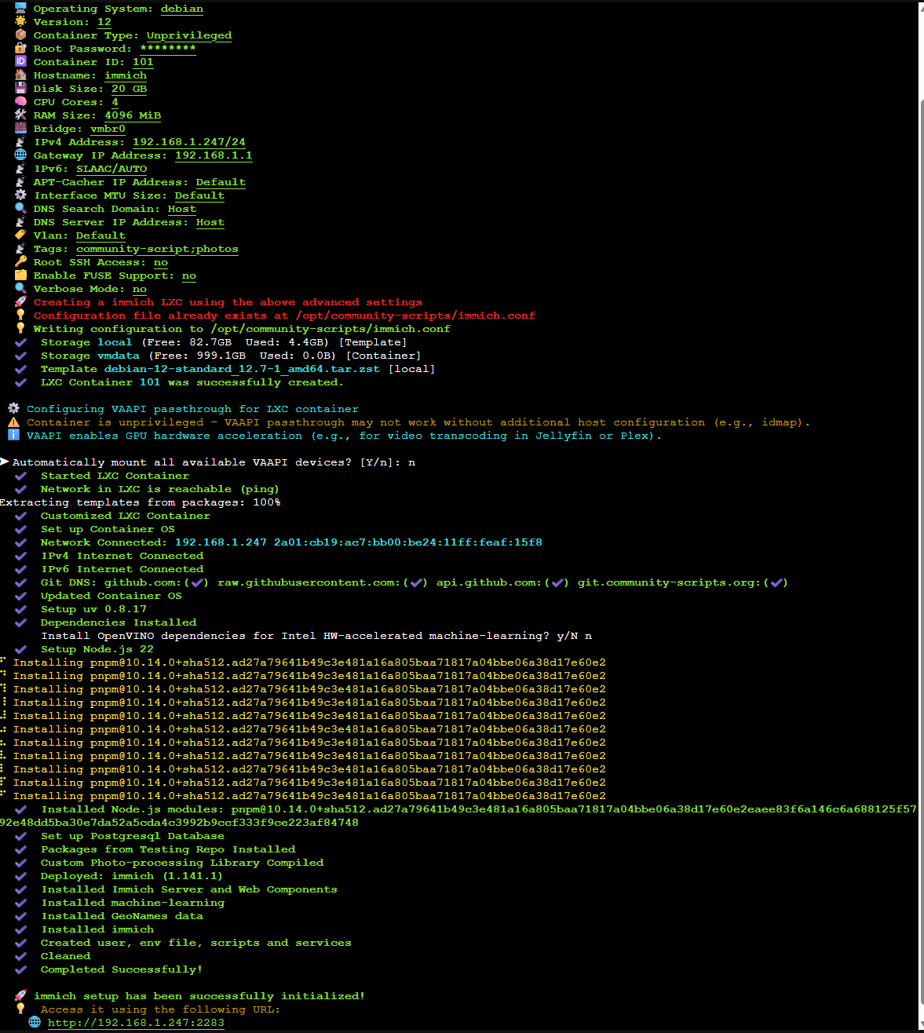
Task: Click the underlined 'debian' operating system value
Action: coord(182,9)
